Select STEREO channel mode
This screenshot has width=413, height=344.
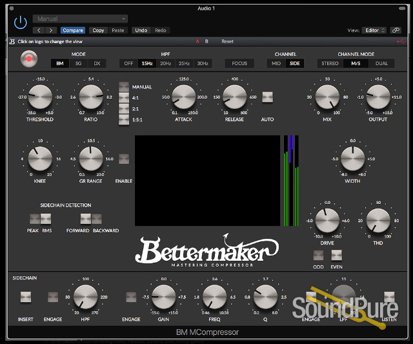tap(330, 63)
